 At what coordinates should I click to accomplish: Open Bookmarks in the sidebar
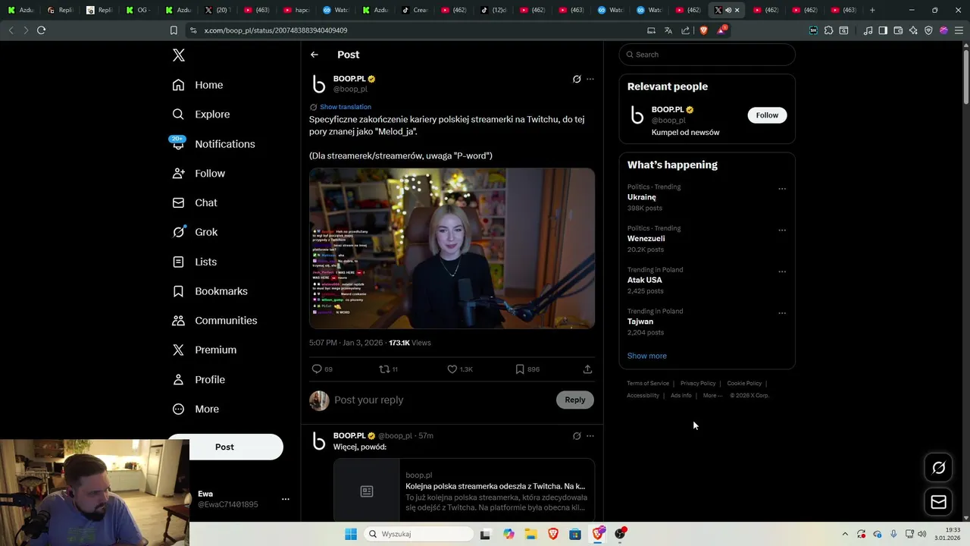[x=210, y=291]
